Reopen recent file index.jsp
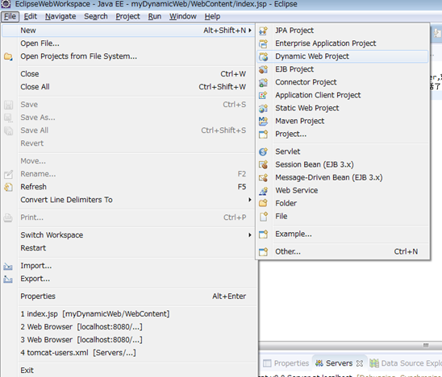The height and width of the screenshot is (377, 442). pos(95,313)
